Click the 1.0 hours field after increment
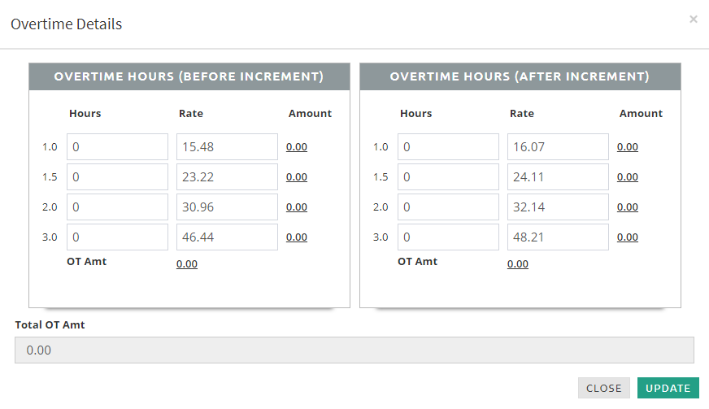Screen dimensions: 709x409 (448, 147)
